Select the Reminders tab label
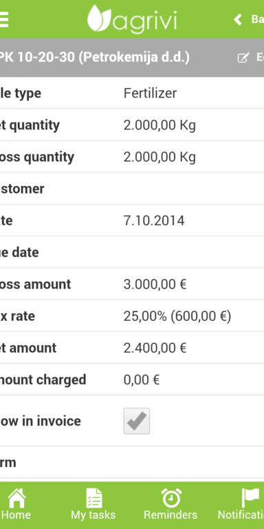Viewport: 264px width, 529px height. 170,515
